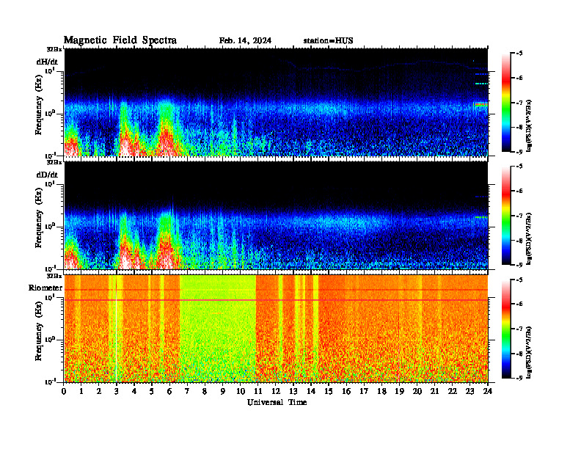Screen dimensions: 581x449
Task: Click the "Universal Time" axis label
Action: click(x=277, y=402)
